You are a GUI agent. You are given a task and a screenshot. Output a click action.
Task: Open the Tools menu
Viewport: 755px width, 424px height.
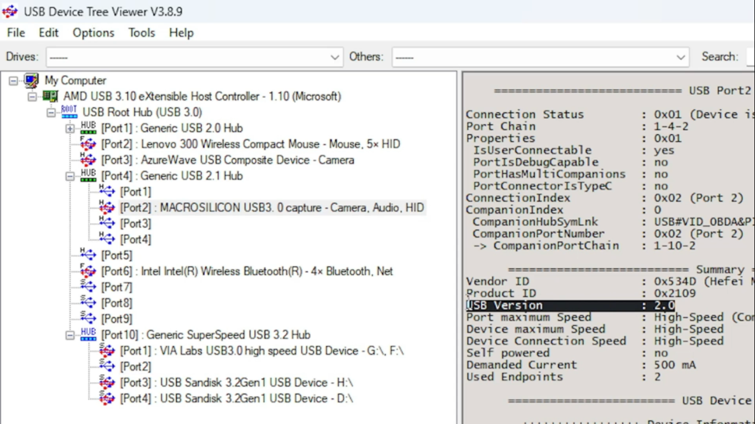[141, 33]
